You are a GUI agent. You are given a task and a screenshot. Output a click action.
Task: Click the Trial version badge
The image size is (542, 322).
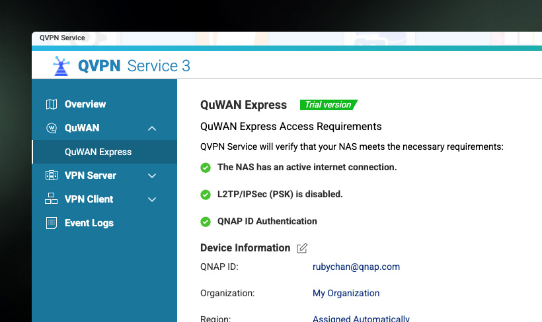329,104
